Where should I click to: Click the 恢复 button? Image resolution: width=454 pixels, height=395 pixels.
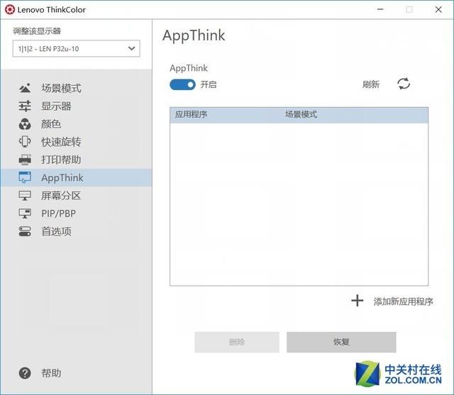point(341,342)
